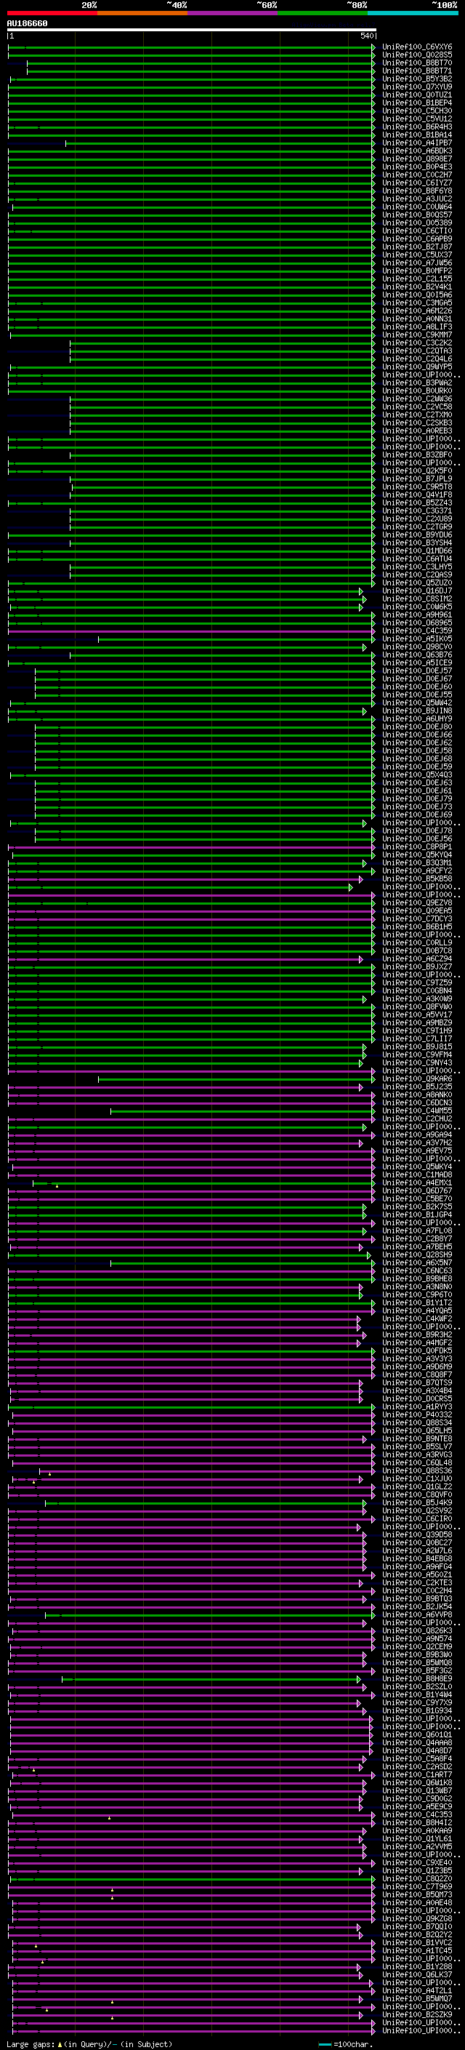The image size is (465, 2050).
Task: Select the query name AU186660
Action: [27, 24]
